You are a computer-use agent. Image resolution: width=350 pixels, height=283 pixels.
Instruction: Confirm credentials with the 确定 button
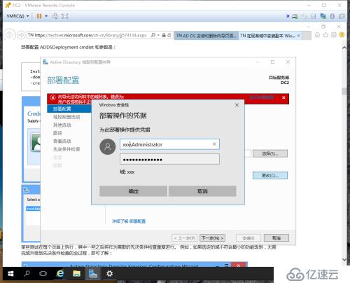tap(133, 191)
